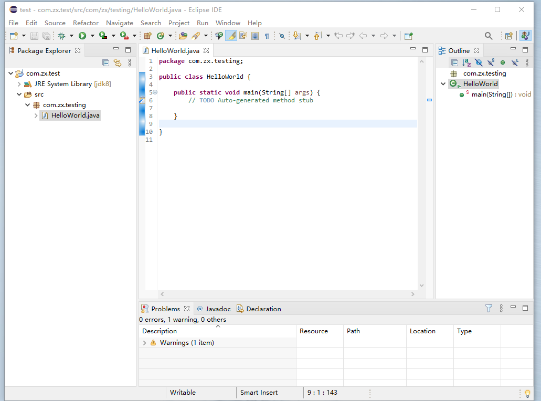Click the Pin Editor icon
Image resolution: width=541 pixels, height=401 pixels.
tap(409, 36)
